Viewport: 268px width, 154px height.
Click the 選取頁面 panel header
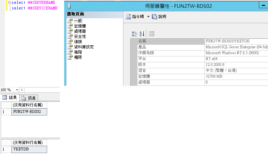click(95, 14)
